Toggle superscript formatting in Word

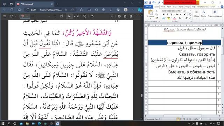pos(184,14)
